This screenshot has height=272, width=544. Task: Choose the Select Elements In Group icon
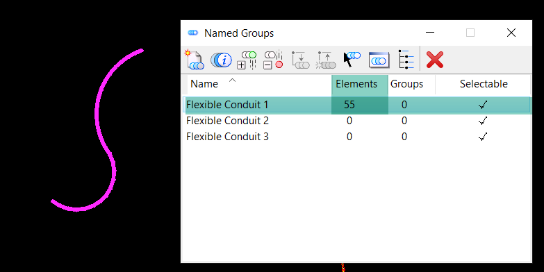[352, 60]
